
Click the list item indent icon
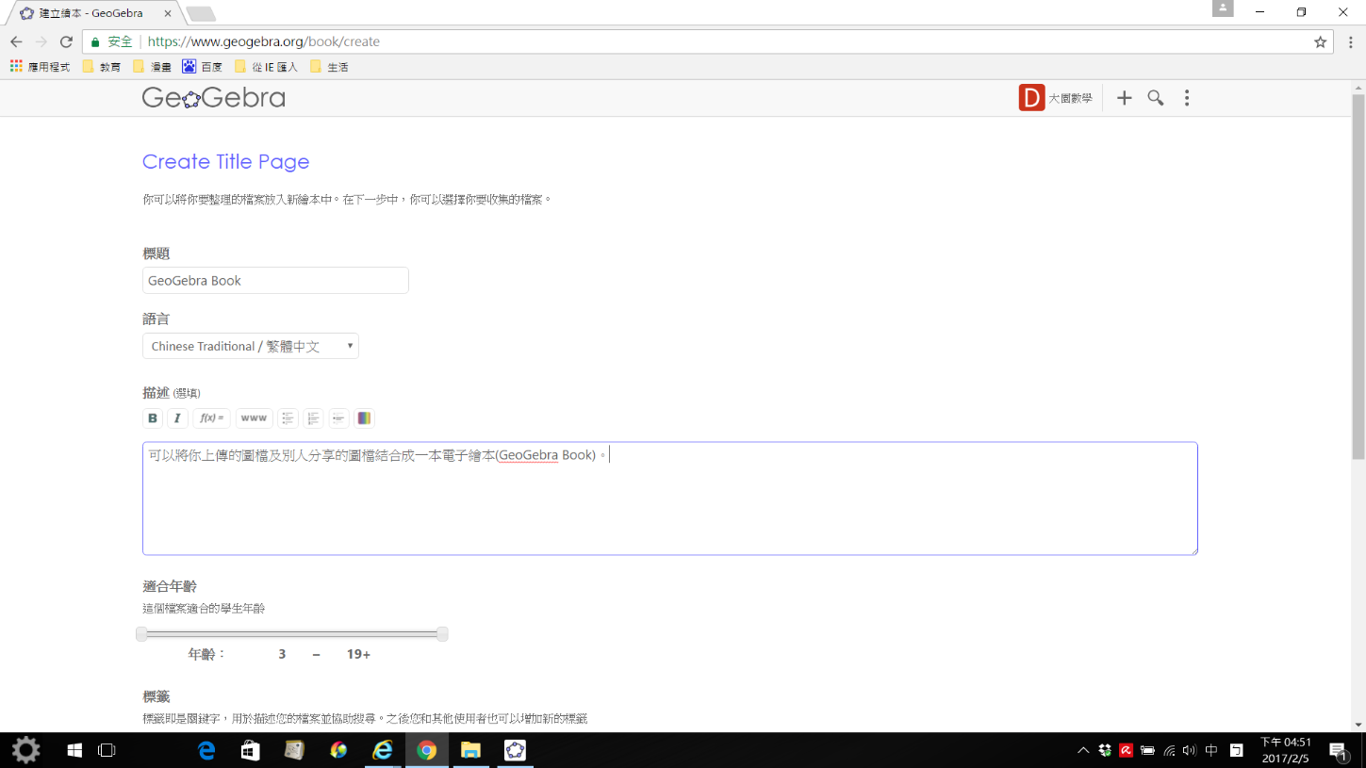339,418
